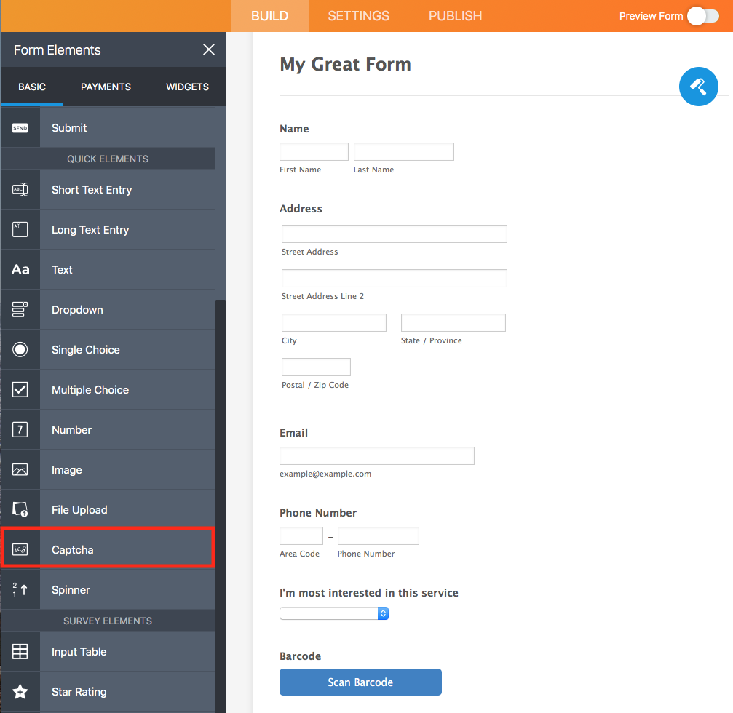Select the Short Text Entry icon
This screenshot has width=733, height=713.
20,189
